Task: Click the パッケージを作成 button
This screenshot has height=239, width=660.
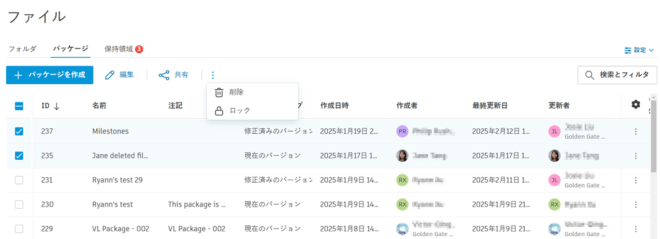Action: click(50, 75)
